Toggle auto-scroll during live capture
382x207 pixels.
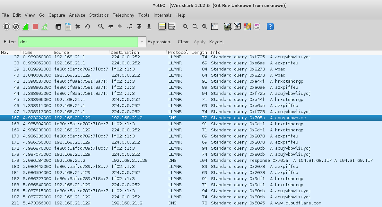pyautogui.click(x=172, y=27)
